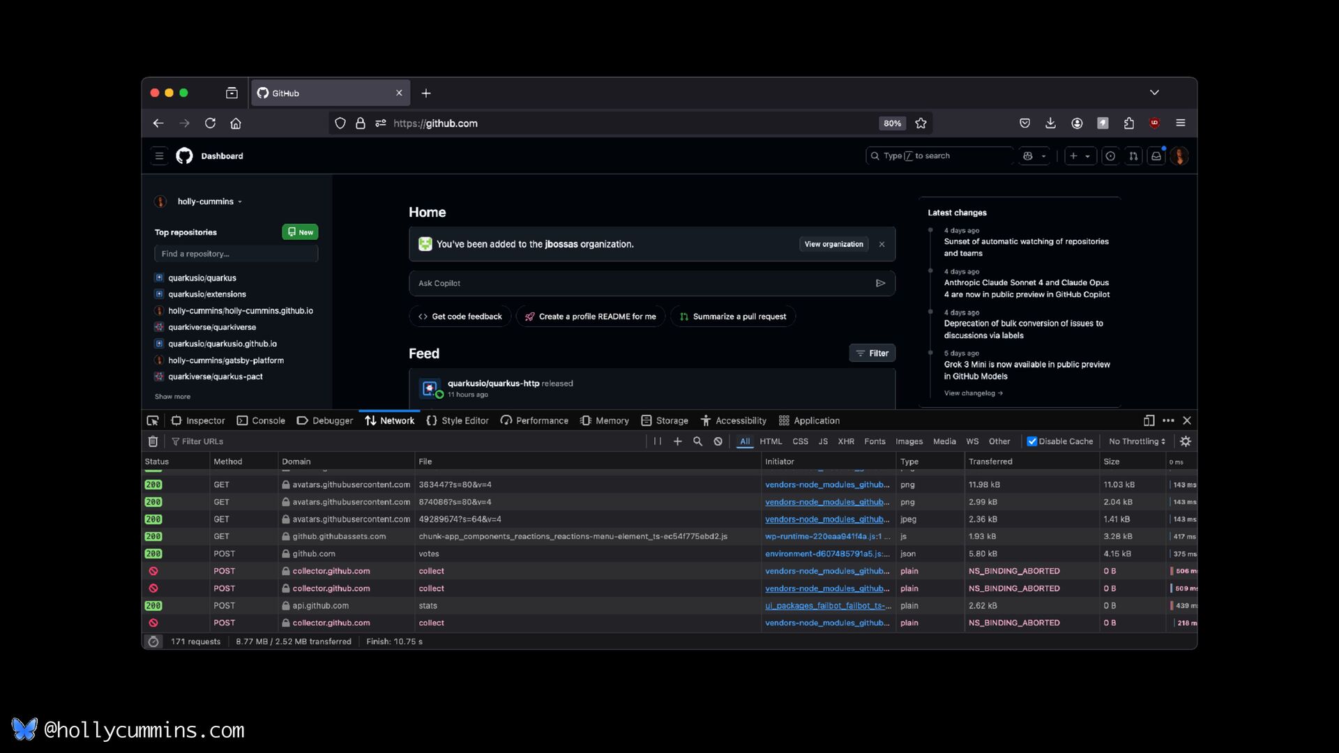
Task: Click the request blocking icon
Action: (x=718, y=441)
